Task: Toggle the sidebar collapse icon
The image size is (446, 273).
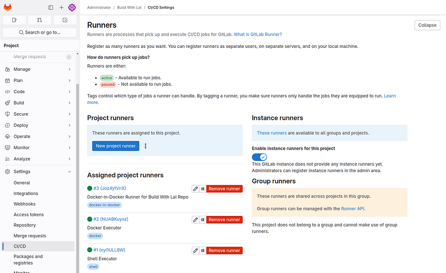Action: 50,8
